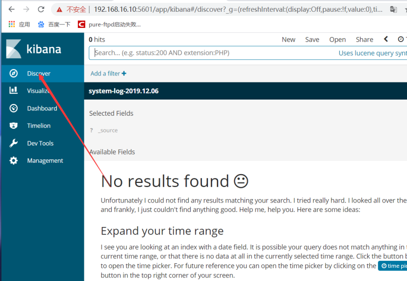Click Open in the top menu
The height and width of the screenshot is (281, 407).
point(337,39)
